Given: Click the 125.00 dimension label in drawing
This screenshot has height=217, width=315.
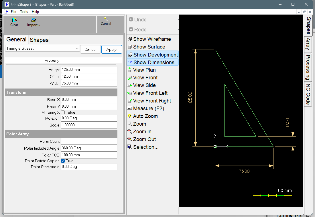Looking at the screenshot, I should [190, 98].
